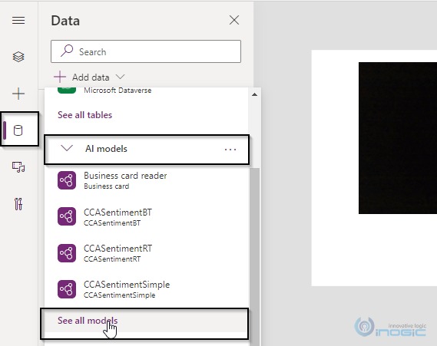Click the CCASentimentSimple model icon
The width and height of the screenshot is (437, 346).
(67, 289)
